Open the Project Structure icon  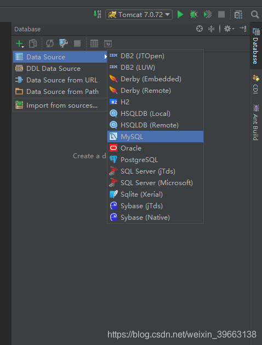(238, 15)
